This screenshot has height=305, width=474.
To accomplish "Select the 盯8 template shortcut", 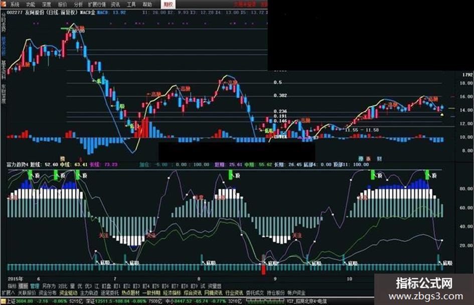I will coord(185,286).
